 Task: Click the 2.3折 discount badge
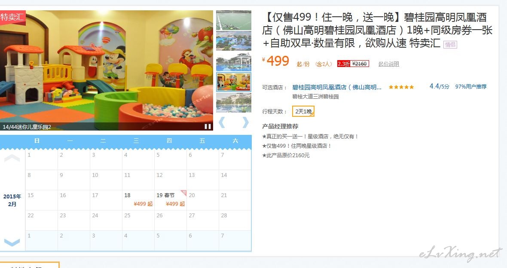[x=343, y=64]
